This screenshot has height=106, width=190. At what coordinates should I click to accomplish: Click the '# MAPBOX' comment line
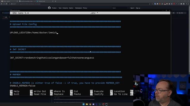[x=15, y=74]
